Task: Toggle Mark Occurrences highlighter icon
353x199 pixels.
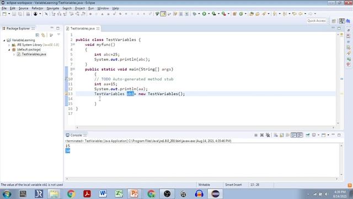Action: 163,14
